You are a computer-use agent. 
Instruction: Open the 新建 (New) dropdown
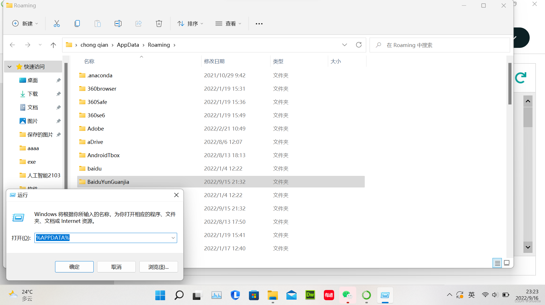tap(25, 24)
